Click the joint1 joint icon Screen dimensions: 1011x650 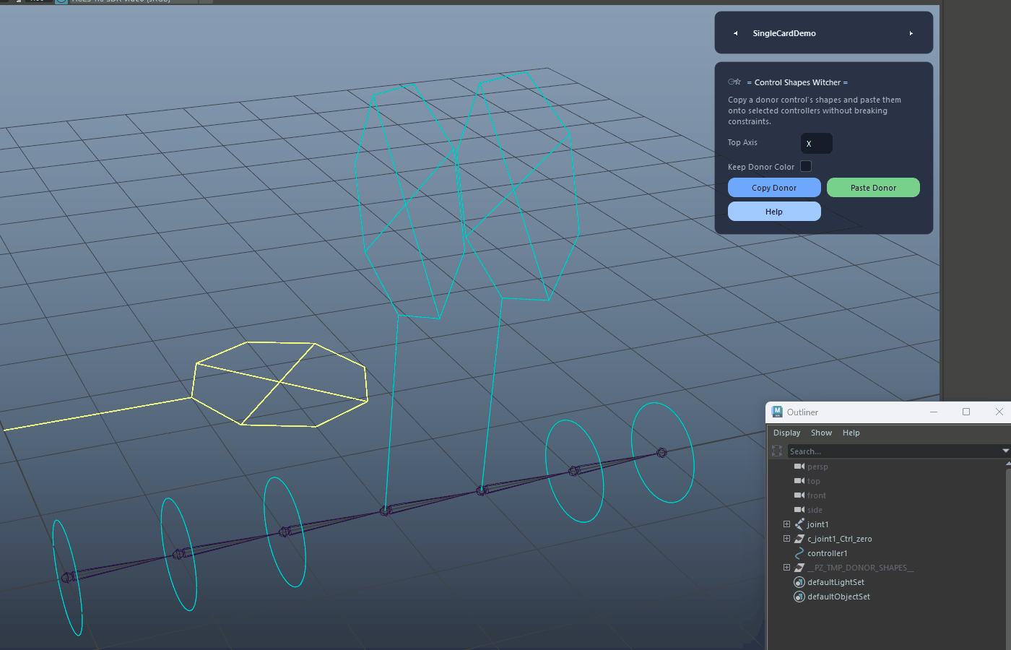tap(799, 524)
